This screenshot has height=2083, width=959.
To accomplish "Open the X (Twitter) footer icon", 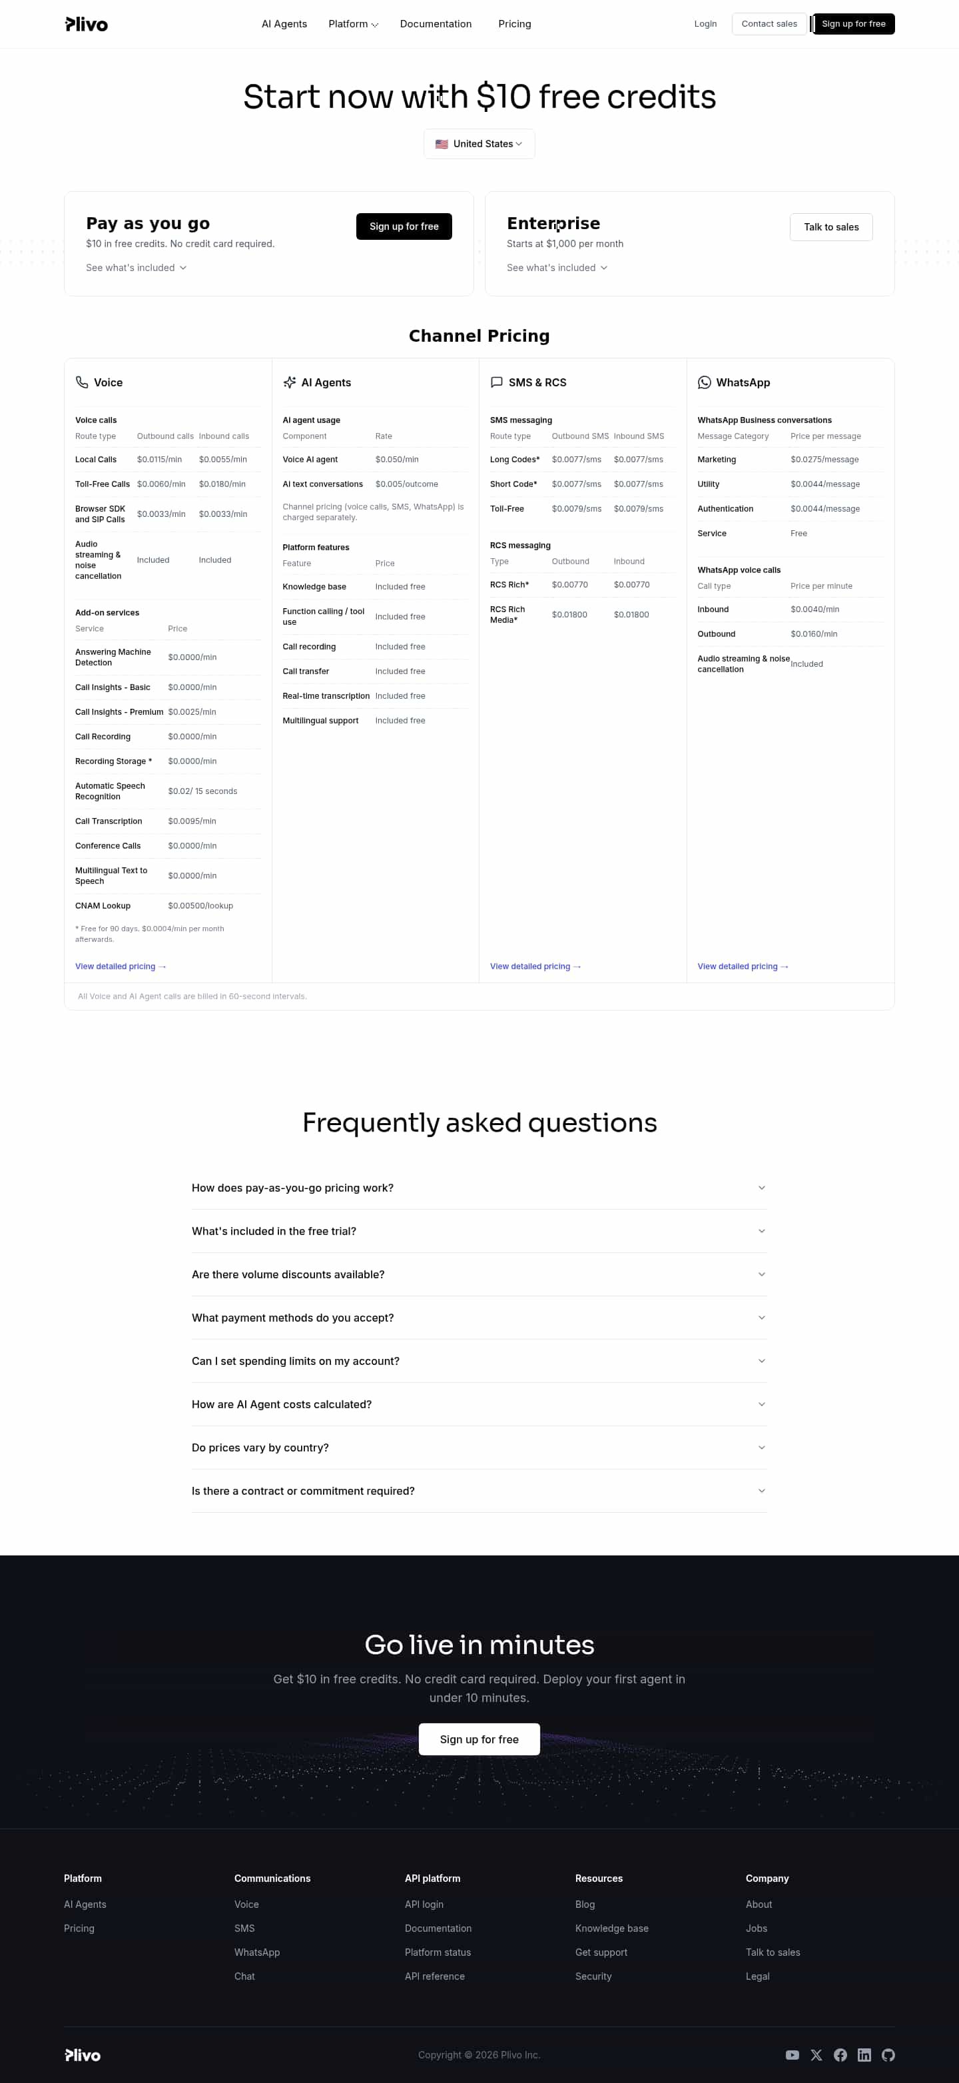I will pos(816,2055).
